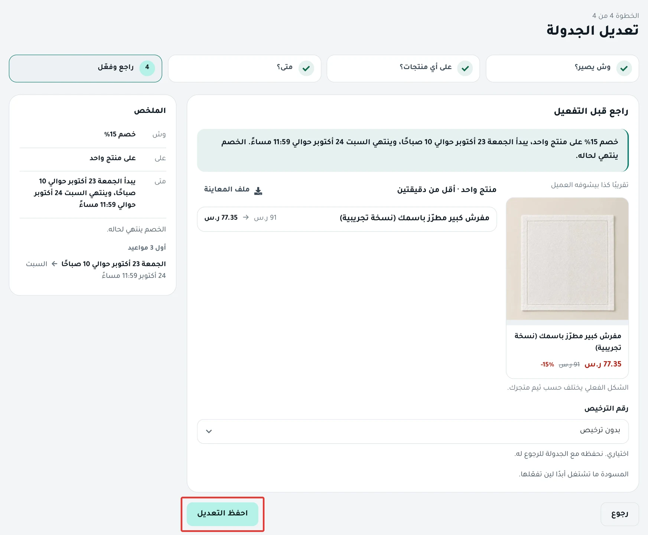This screenshot has height=535, width=648.
Task: Click الجمعة 23 أكتوبر حوالي 10 صباحًا date entry
Action: coord(114,264)
